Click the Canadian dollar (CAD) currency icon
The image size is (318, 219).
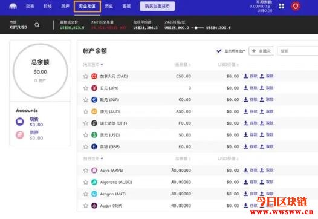pos(94,76)
